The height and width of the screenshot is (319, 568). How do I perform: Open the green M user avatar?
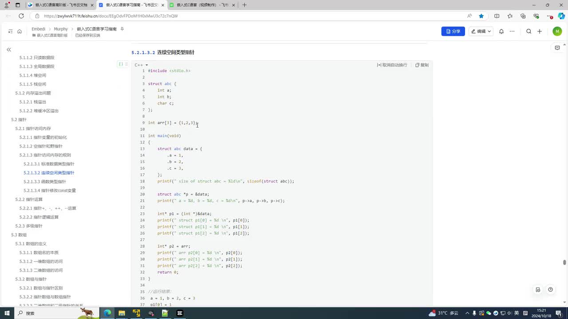[557, 31]
